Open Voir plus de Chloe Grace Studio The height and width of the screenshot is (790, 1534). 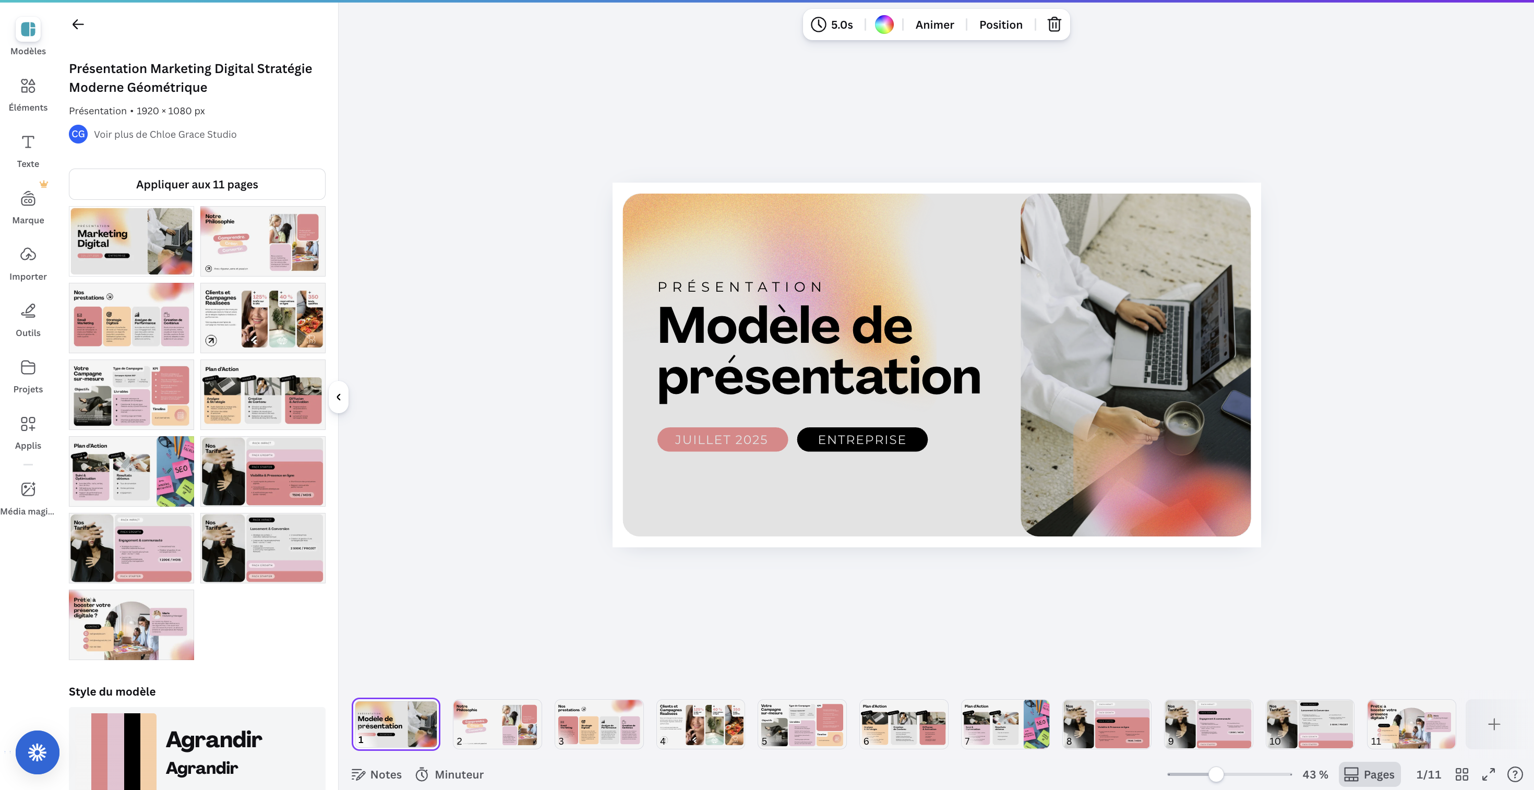[165, 134]
